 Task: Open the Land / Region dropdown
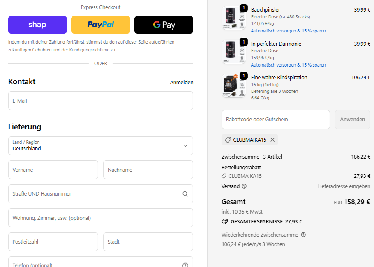pos(101,146)
